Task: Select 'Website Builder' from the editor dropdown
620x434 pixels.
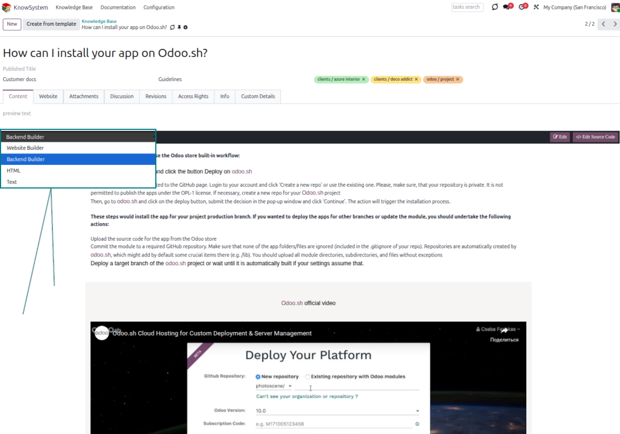Action: (x=25, y=148)
